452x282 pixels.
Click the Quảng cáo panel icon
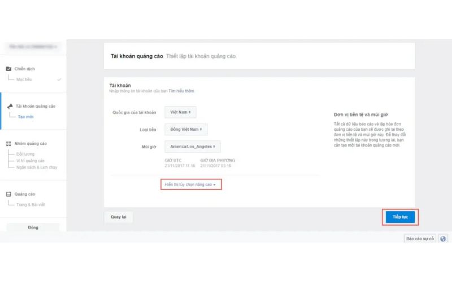(x=8, y=194)
